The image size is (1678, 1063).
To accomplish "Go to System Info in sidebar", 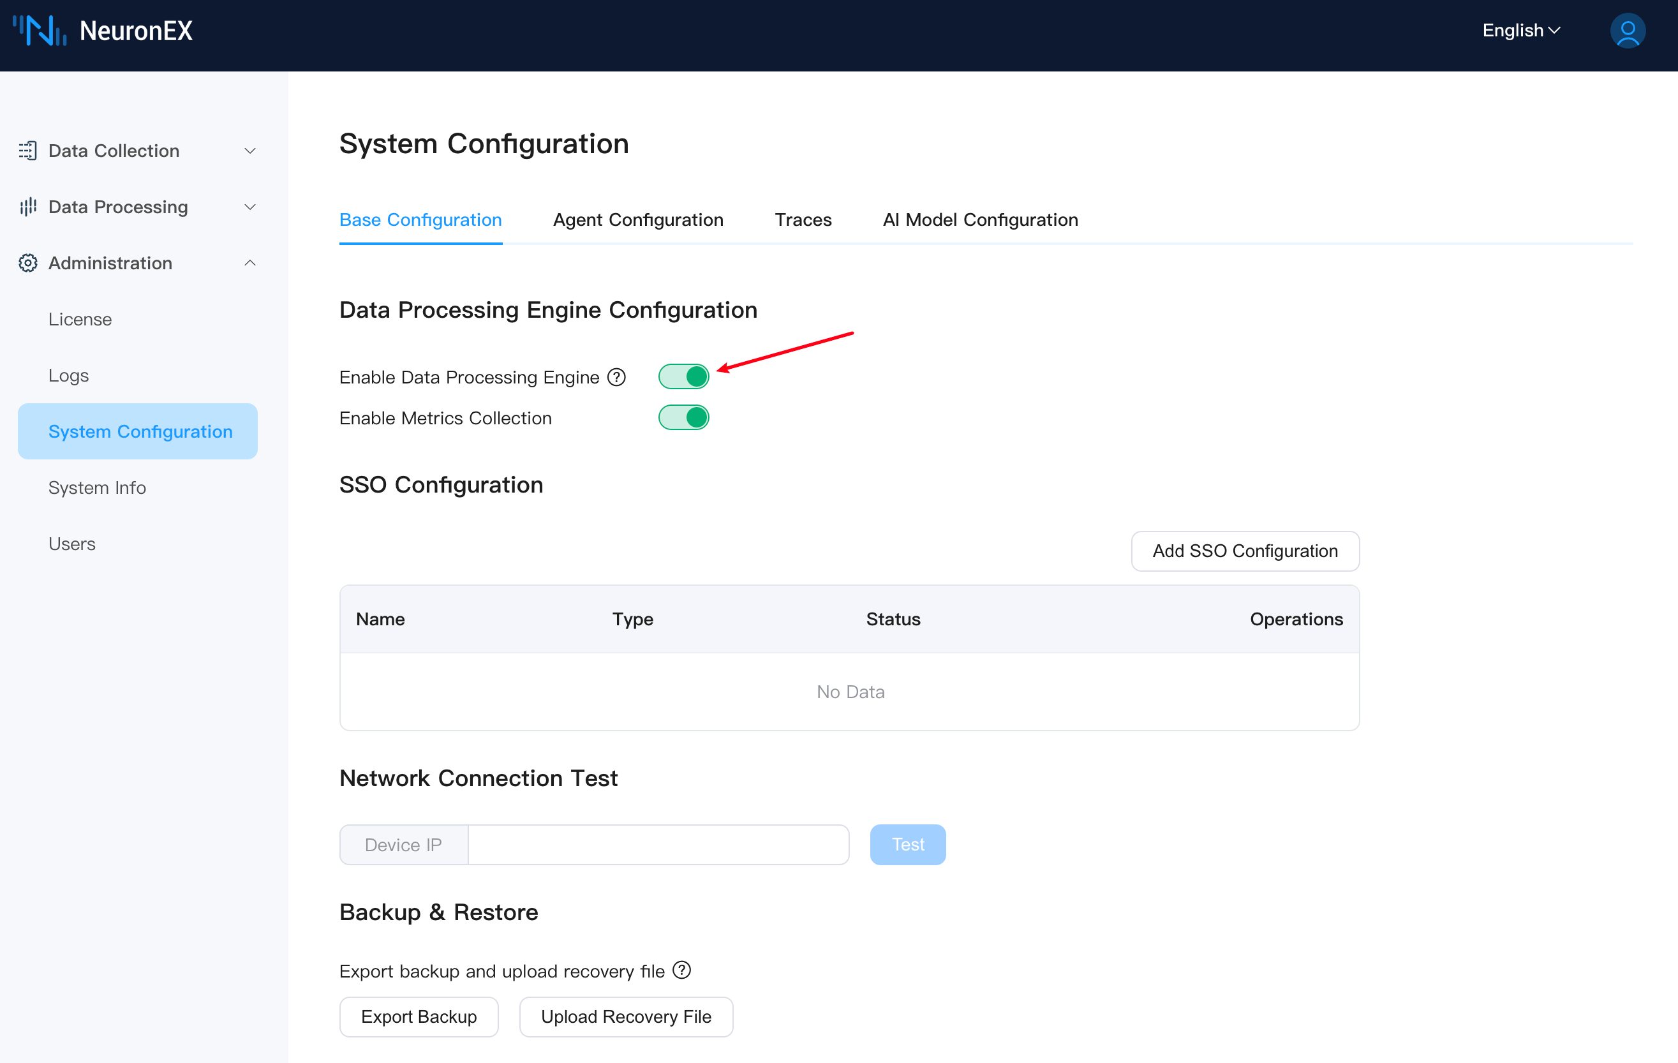I will pyautogui.click(x=97, y=487).
